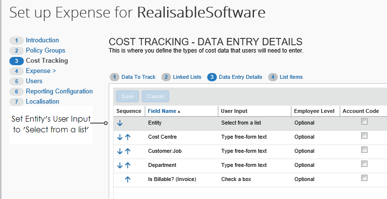The image size is (387, 199).
Task: Move Is Billable? row up
Action: [x=128, y=180]
